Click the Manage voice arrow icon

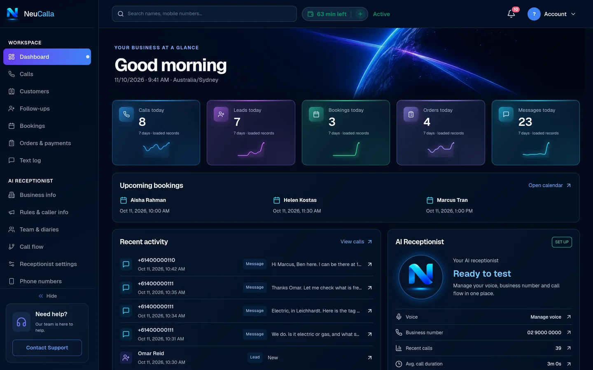pyautogui.click(x=569, y=317)
